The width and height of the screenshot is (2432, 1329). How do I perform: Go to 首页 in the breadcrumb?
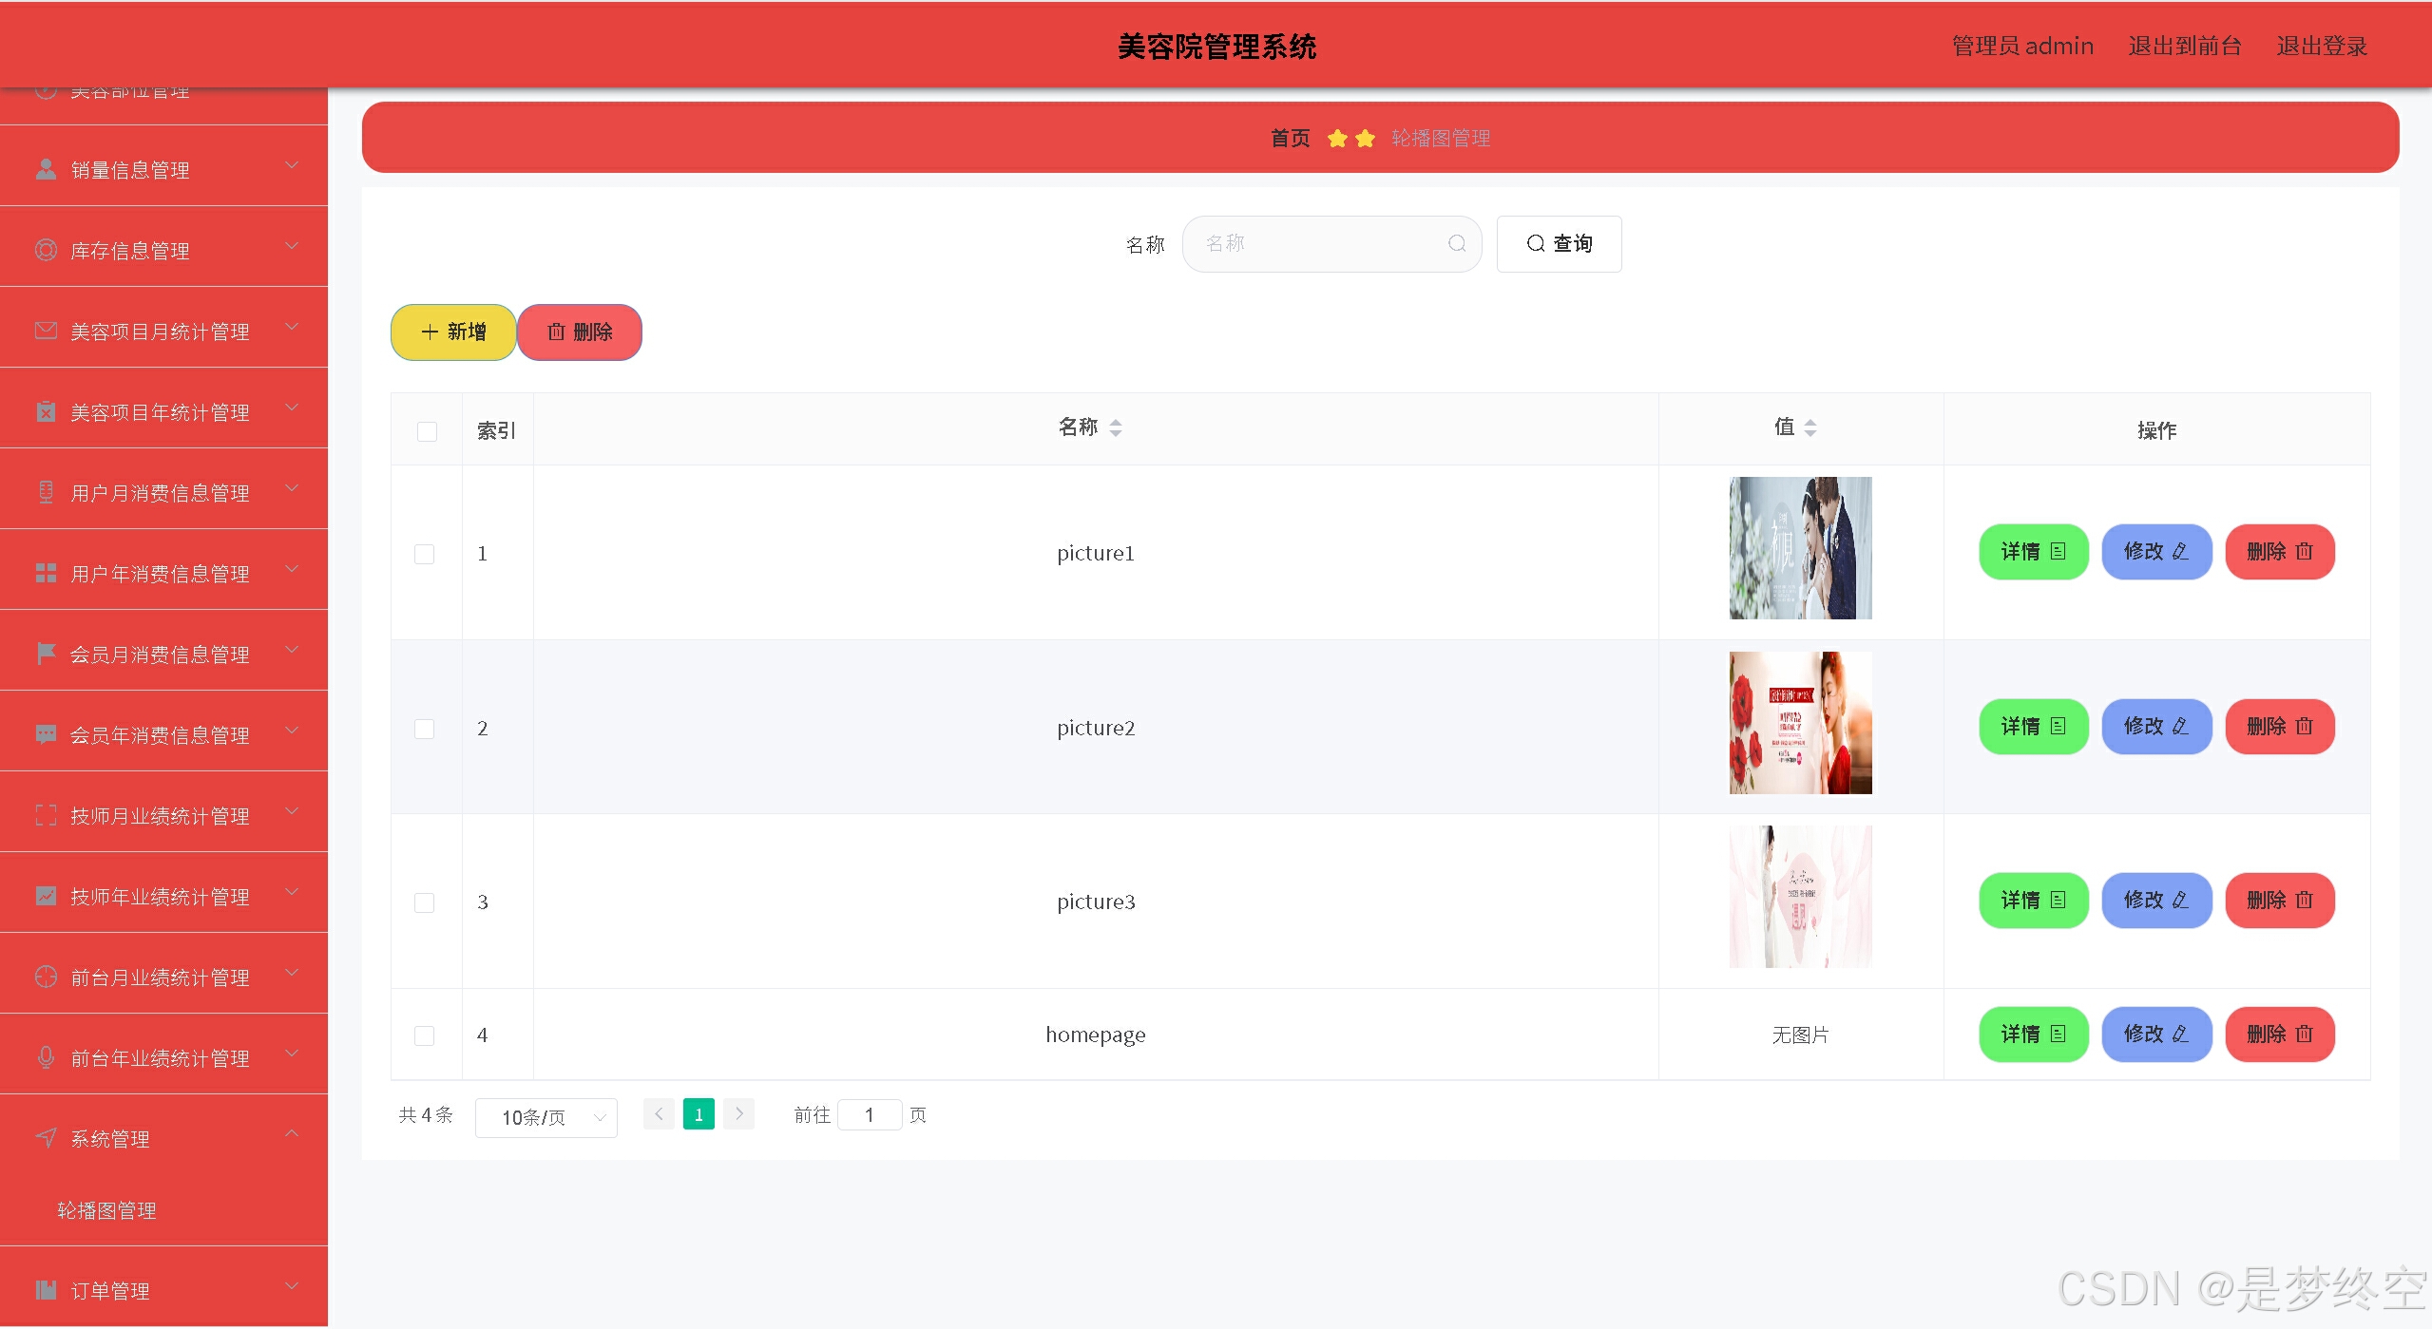tap(1290, 139)
